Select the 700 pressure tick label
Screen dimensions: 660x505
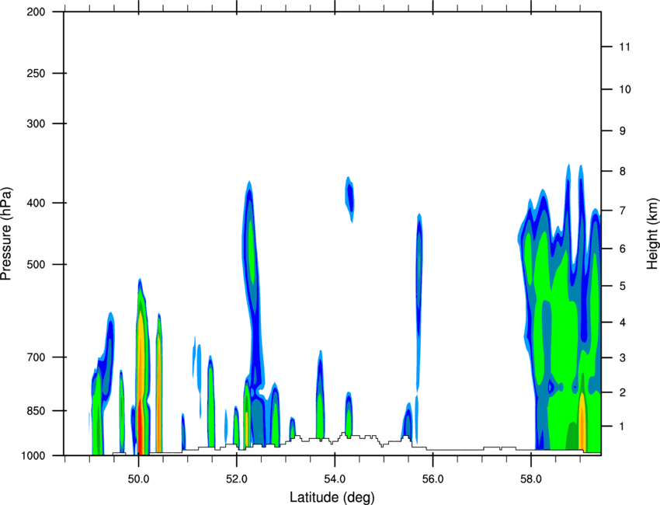tap(36, 357)
